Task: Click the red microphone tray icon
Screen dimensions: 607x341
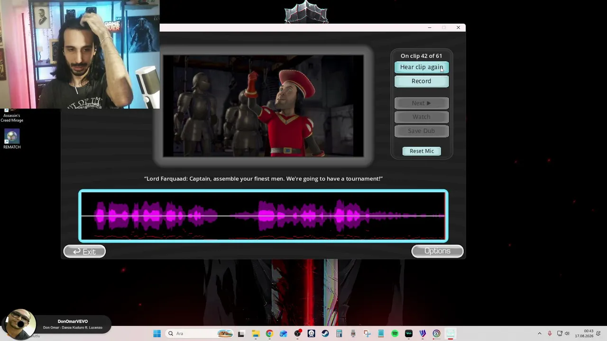Action: (550, 333)
